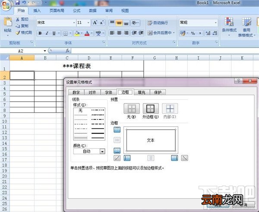Toggle bold formatting
Image resolution: width=259 pixels, height=212 pixels.
[40, 33]
